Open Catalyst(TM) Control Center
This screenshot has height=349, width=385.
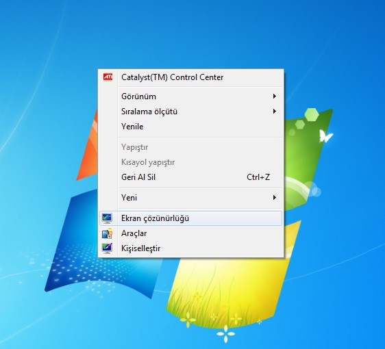click(x=190, y=77)
